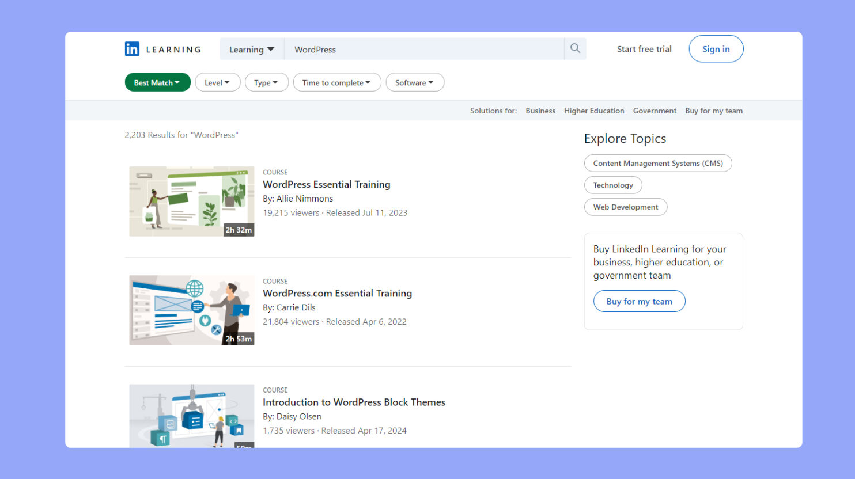Select Start free trial
Image resolution: width=855 pixels, height=479 pixels.
[644, 49]
